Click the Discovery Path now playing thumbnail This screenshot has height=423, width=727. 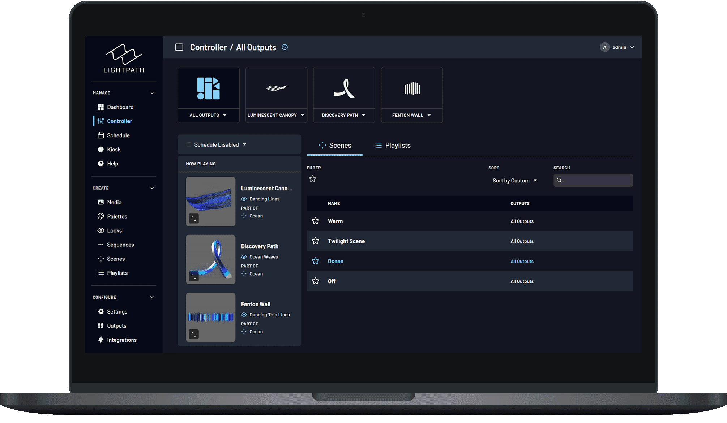(x=211, y=259)
